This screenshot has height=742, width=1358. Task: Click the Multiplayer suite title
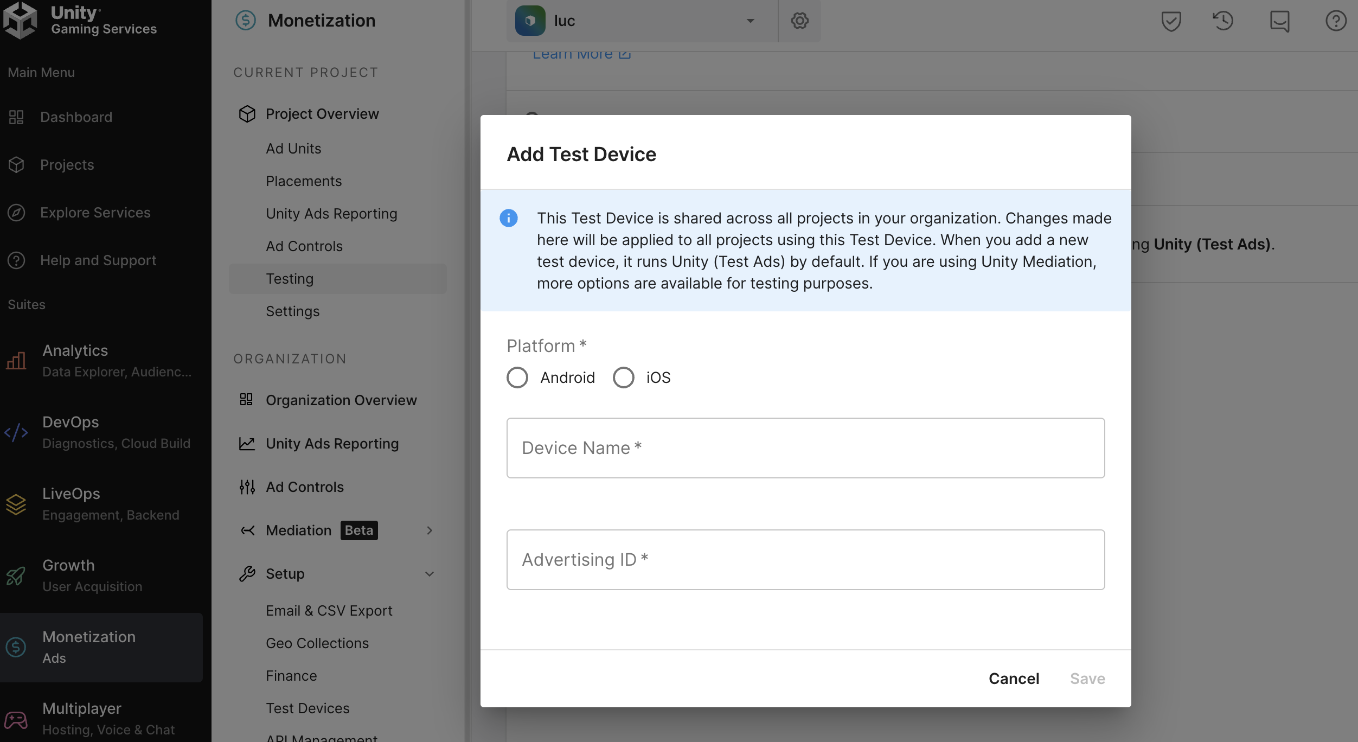click(82, 708)
